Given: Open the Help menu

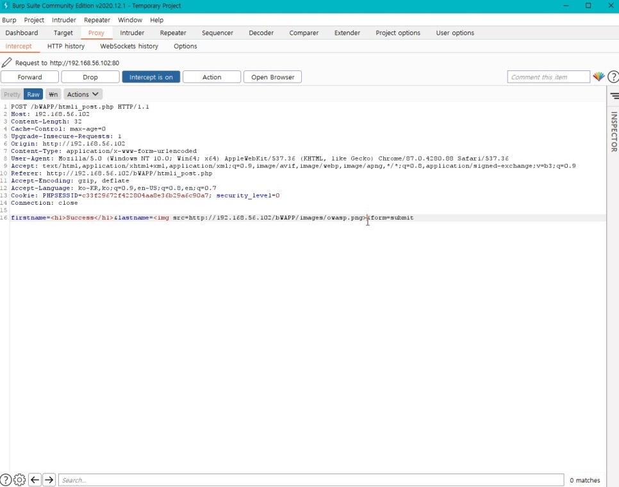Looking at the screenshot, I should [x=156, y=20].
